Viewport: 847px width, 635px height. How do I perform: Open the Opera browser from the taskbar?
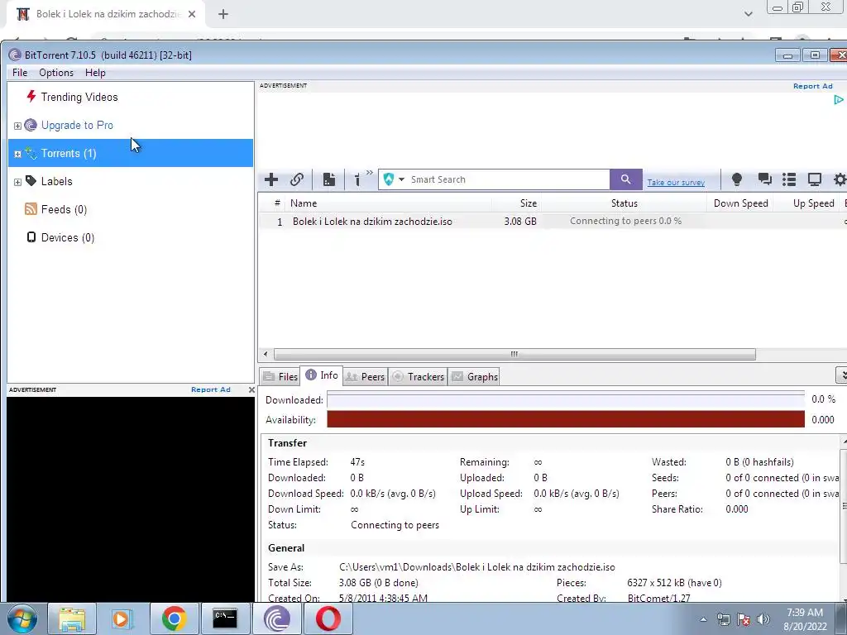328,618
